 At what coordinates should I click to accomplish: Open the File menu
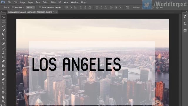click(9, 2)
